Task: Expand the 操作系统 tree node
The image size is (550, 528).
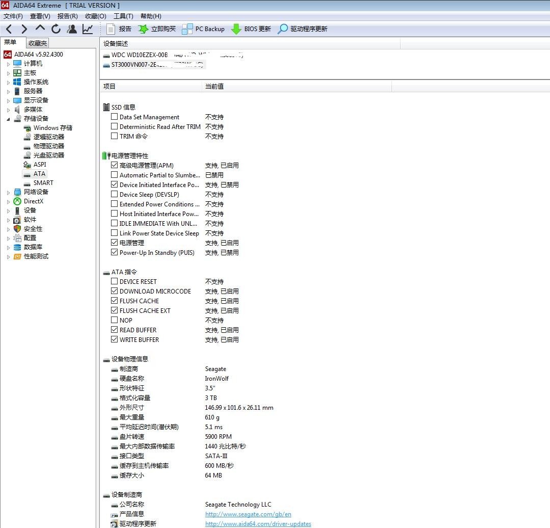Action: coord(8,82)
